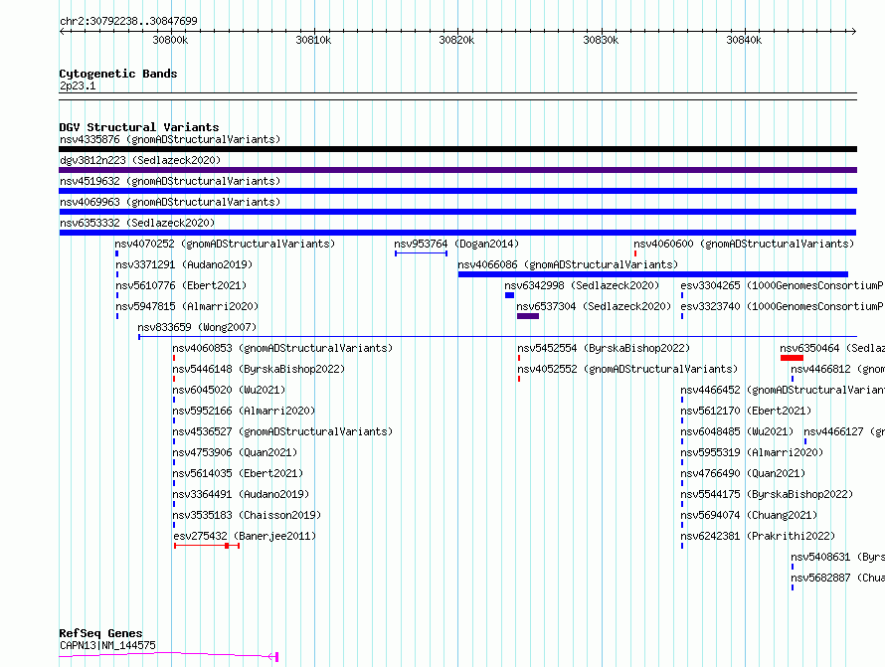Viewport: 885px width, 667px height.
Task: Click the nsv6242381 (Prakrithi2022) label
Action: (x=758, y=536)
